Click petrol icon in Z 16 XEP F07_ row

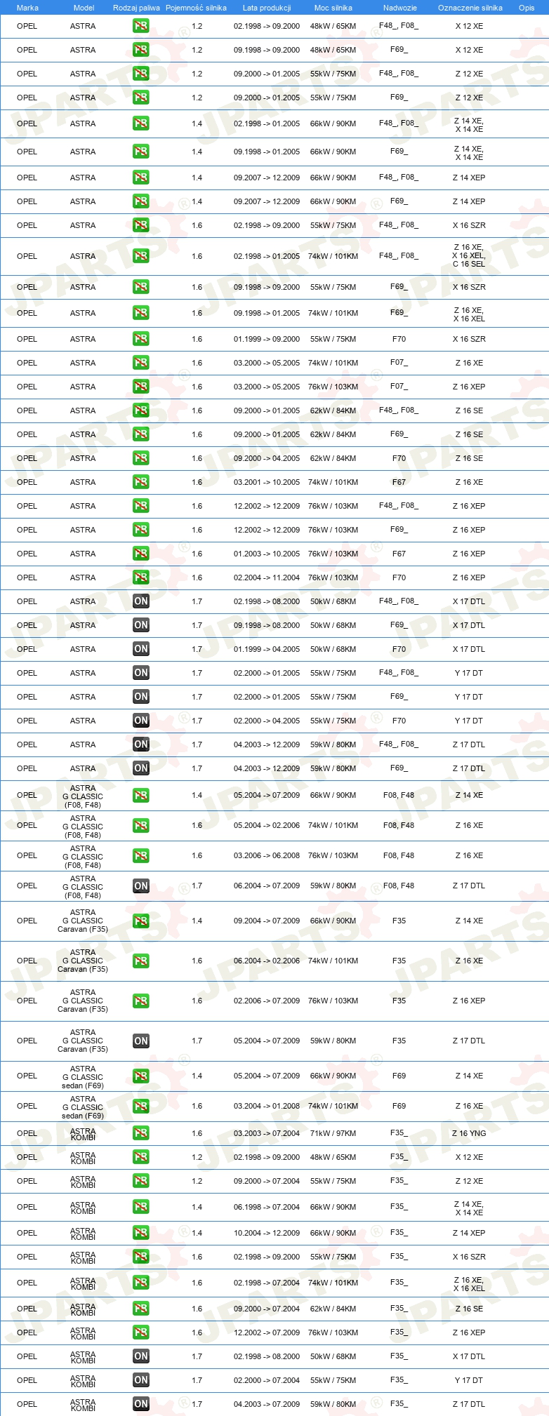141,387
